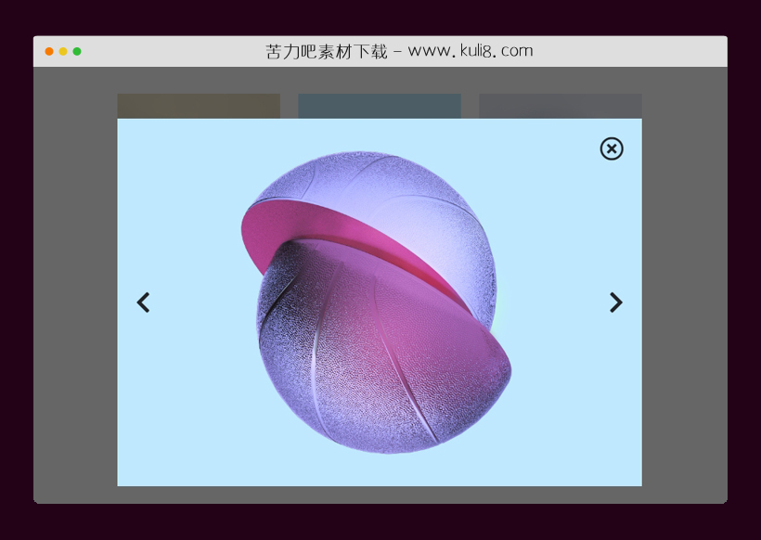Click the gray overlay strip below the lightbox

(x=380, y=495)
